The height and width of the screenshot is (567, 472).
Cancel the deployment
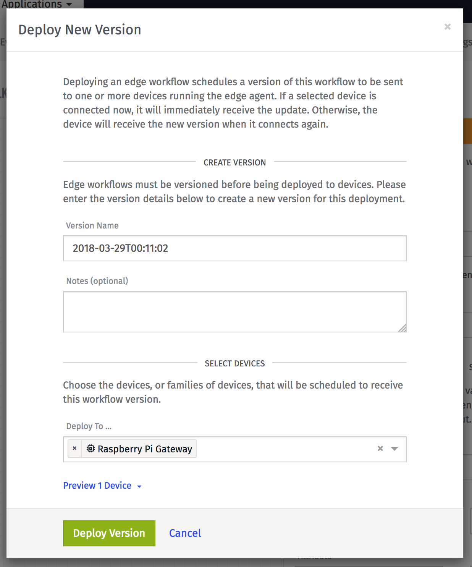tap(185, 533)
